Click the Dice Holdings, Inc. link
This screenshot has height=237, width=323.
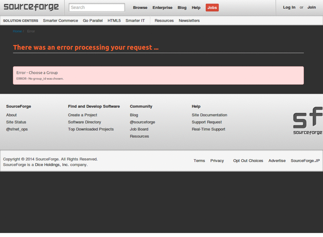tap(52, 165)
